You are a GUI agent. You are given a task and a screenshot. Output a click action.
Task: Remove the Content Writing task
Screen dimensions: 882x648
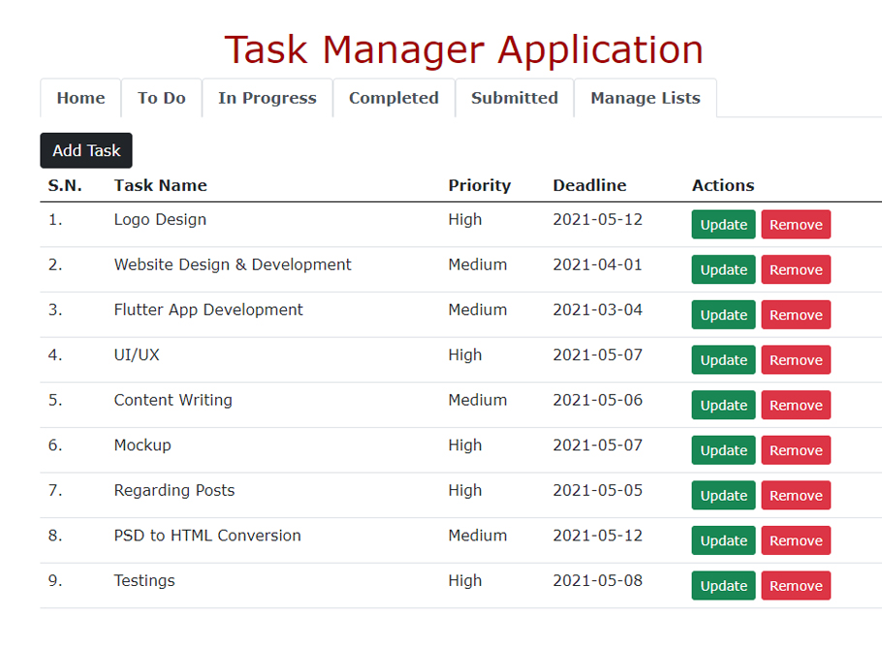795,405
